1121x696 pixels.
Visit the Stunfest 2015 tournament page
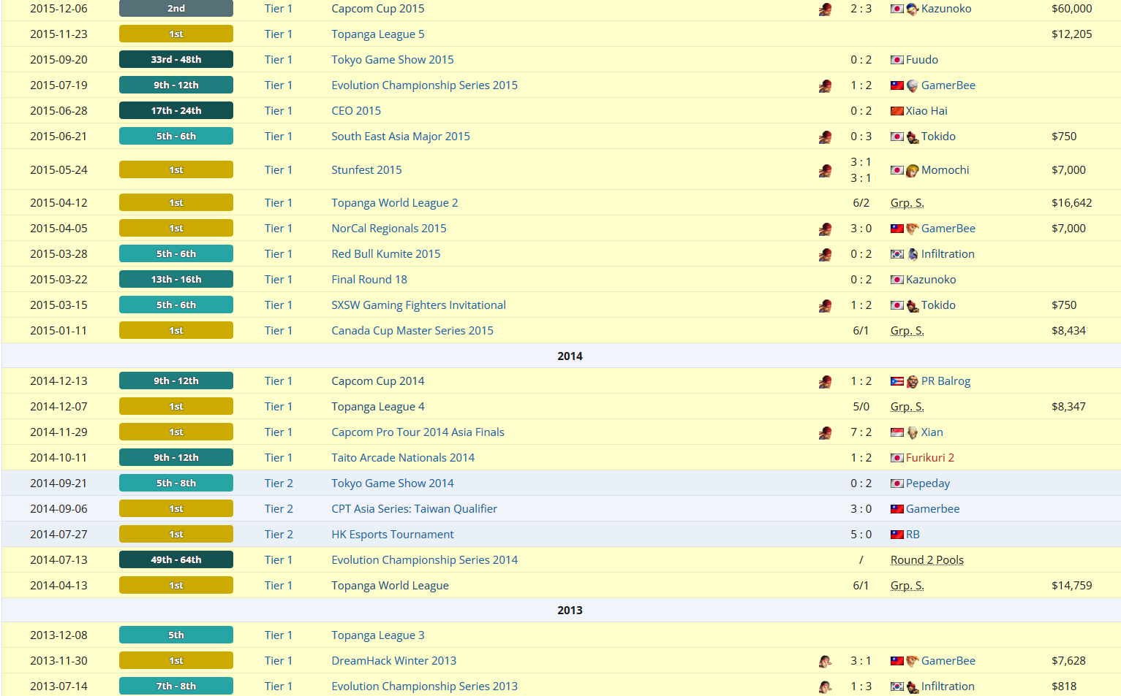click(x=366, y=170)
